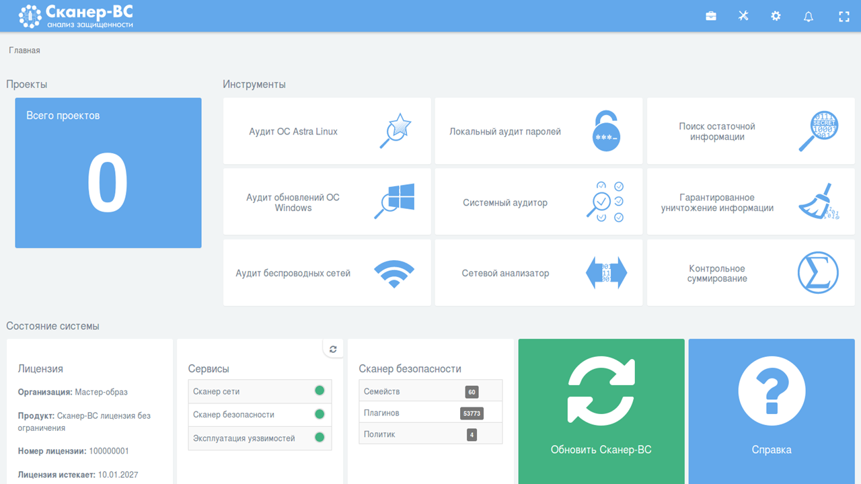Open Локальный аудит паролей tool

(x=539, y=131)
